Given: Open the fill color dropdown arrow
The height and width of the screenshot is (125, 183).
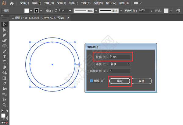Looking at the screenshot, I should point(31,11).
